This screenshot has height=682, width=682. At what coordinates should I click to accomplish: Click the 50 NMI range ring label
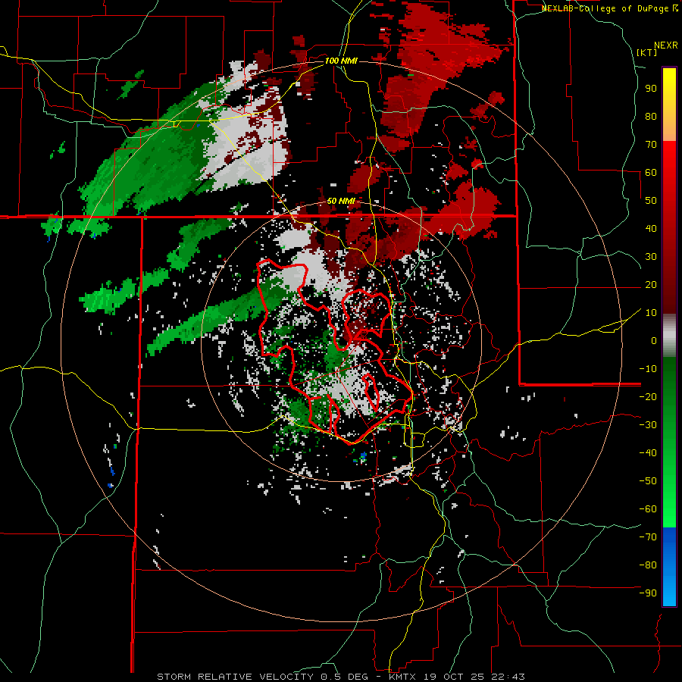(x=341, y=201)
